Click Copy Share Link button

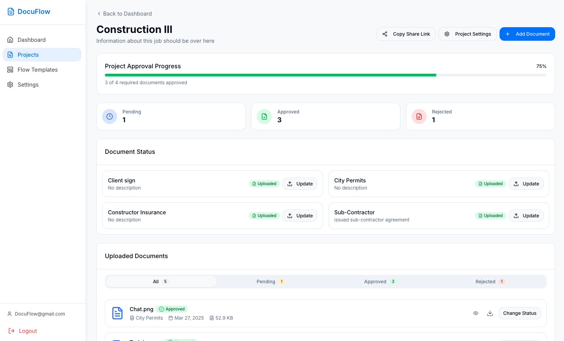pos(406,34)
